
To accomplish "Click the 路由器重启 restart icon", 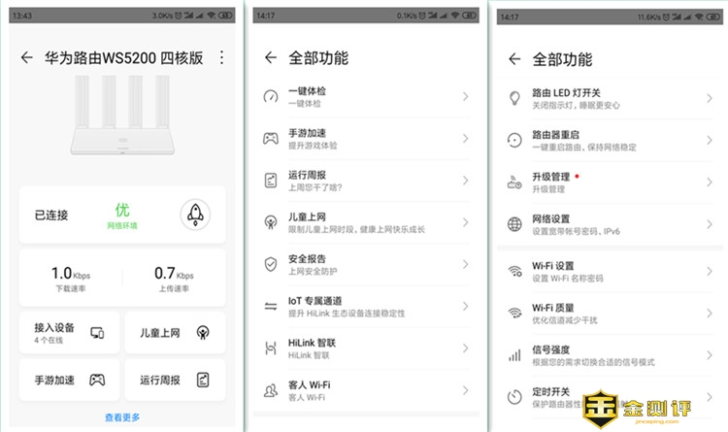I will (514, 140).
